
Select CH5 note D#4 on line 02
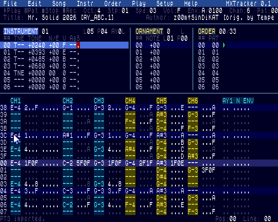point(162,177)
